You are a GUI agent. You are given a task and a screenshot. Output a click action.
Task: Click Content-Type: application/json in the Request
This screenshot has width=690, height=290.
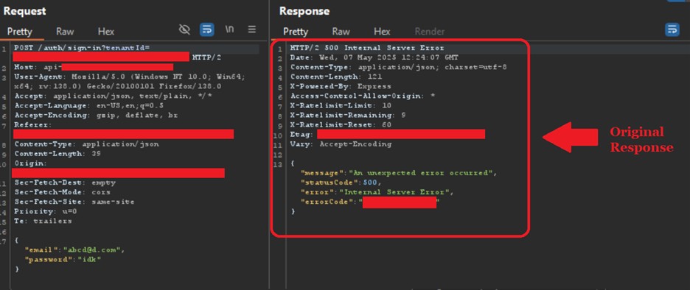pos(87,144)
